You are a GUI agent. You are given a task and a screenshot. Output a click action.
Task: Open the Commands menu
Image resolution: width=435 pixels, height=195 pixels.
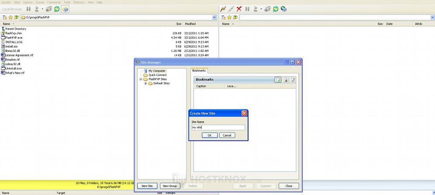(54, 2)
